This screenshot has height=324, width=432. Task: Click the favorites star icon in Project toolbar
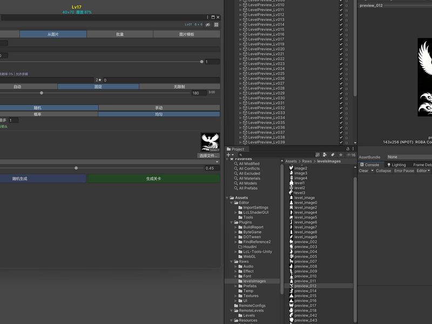pos(341,155)
